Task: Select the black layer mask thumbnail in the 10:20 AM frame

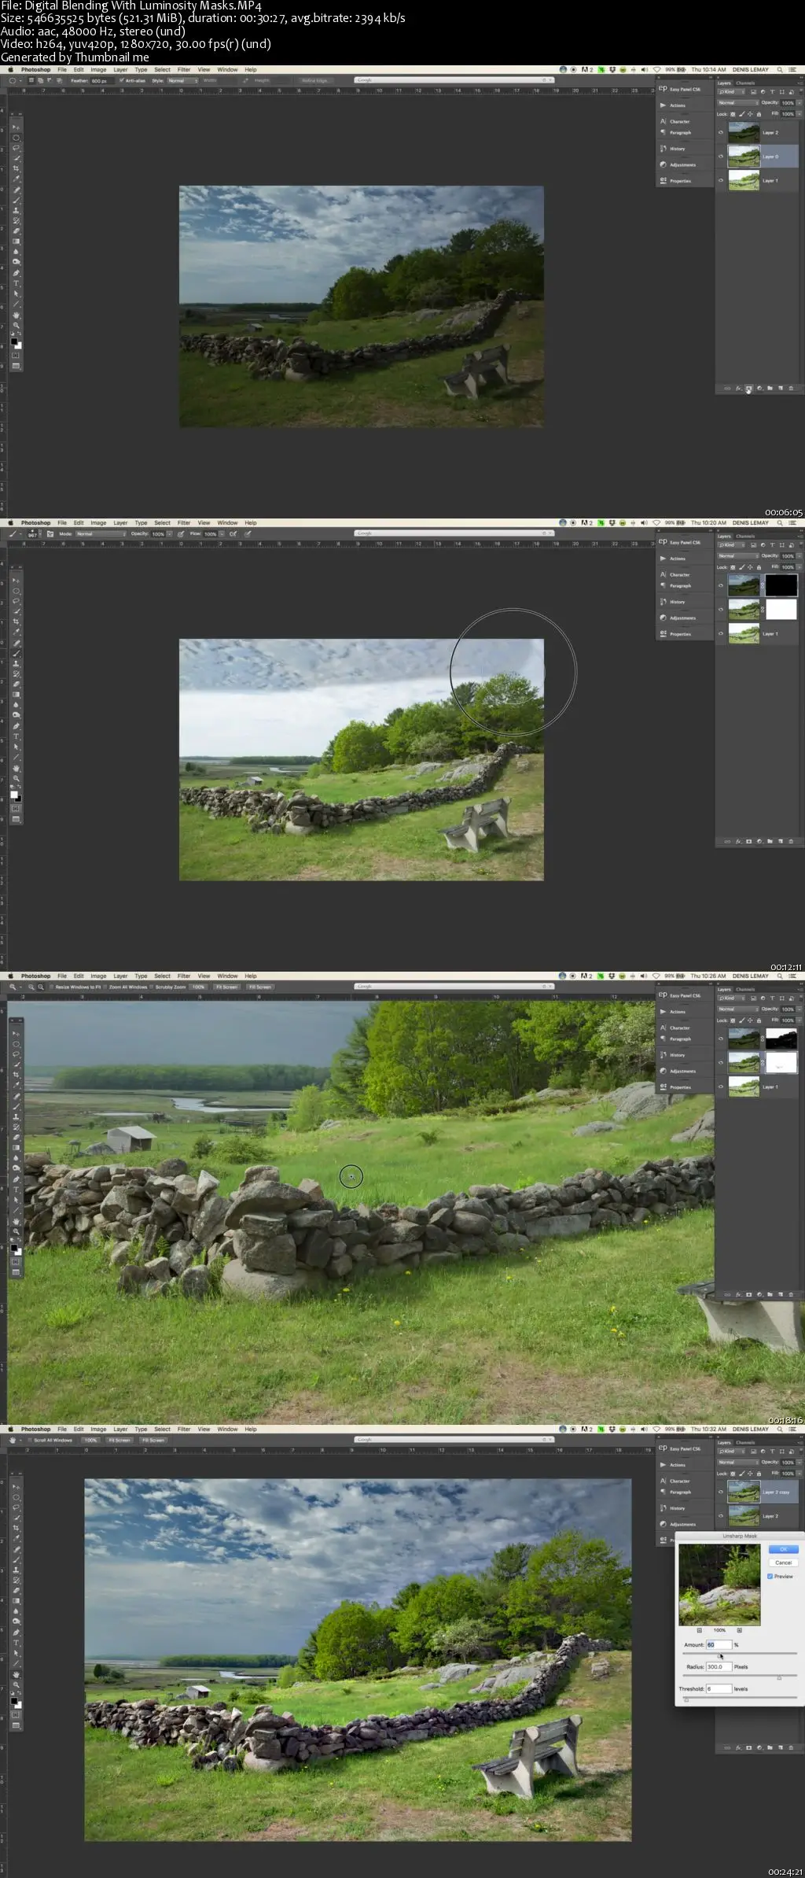Action: click(781, 585)
